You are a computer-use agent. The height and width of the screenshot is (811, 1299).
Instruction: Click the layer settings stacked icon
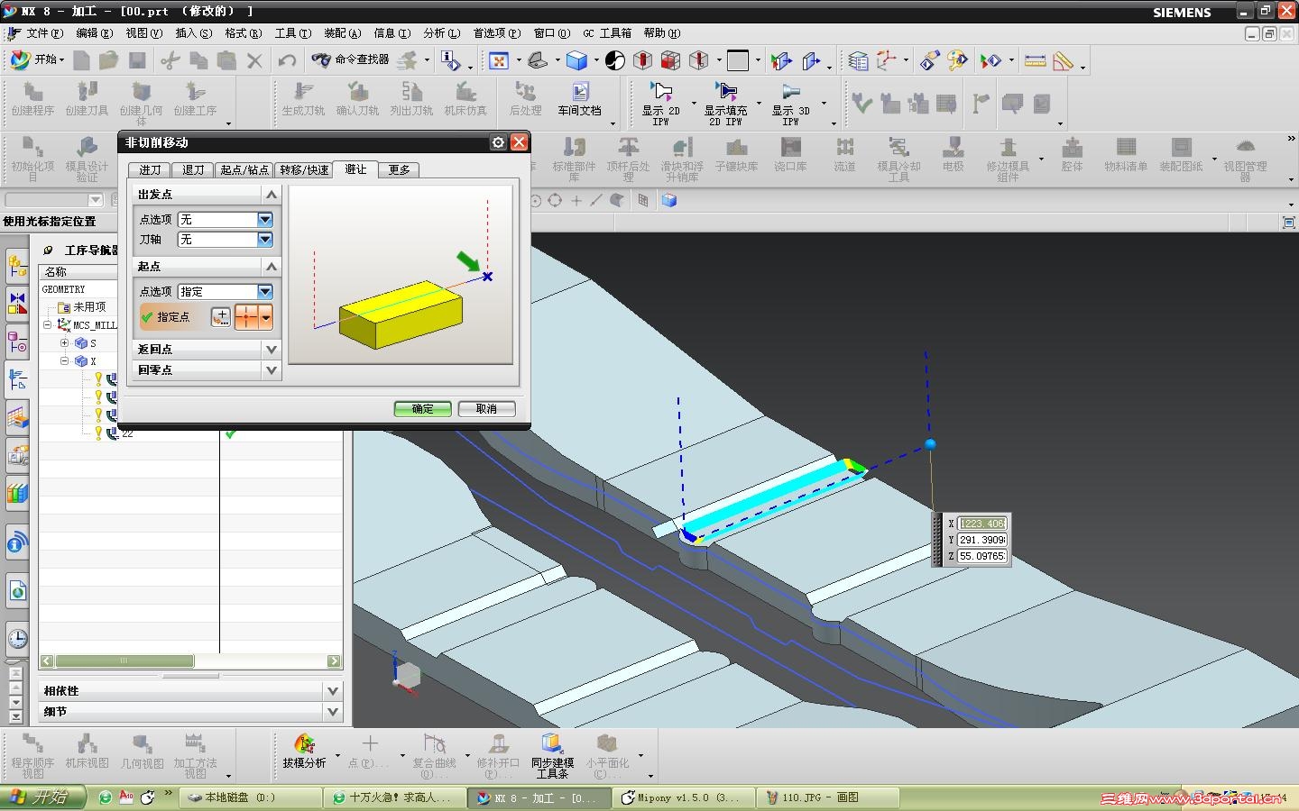pyautogui.click(x=858, y=60)
